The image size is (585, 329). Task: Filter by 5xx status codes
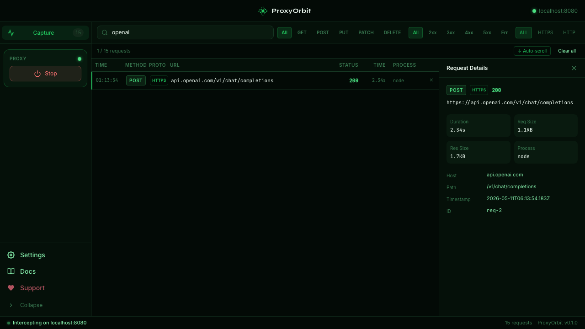tap(487, 32)
